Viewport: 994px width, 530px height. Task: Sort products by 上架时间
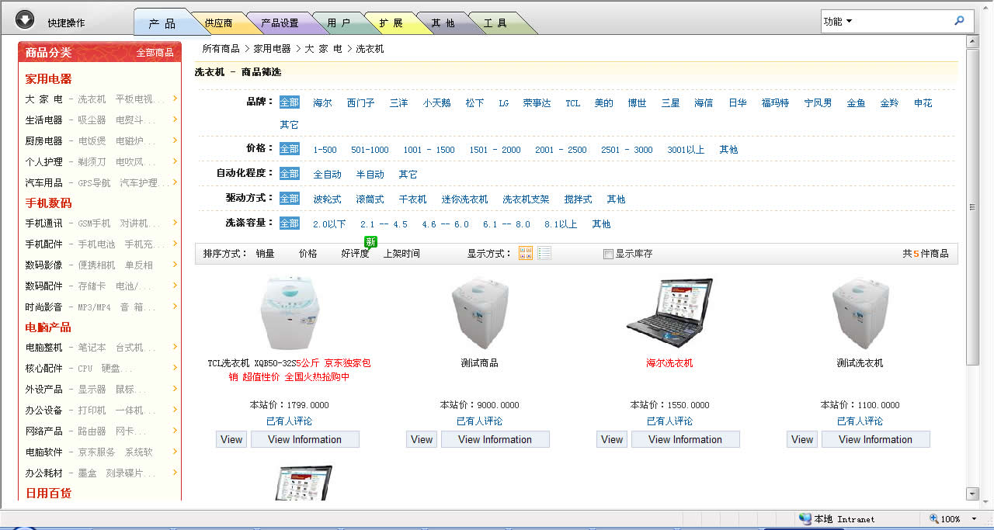point(401,254)
